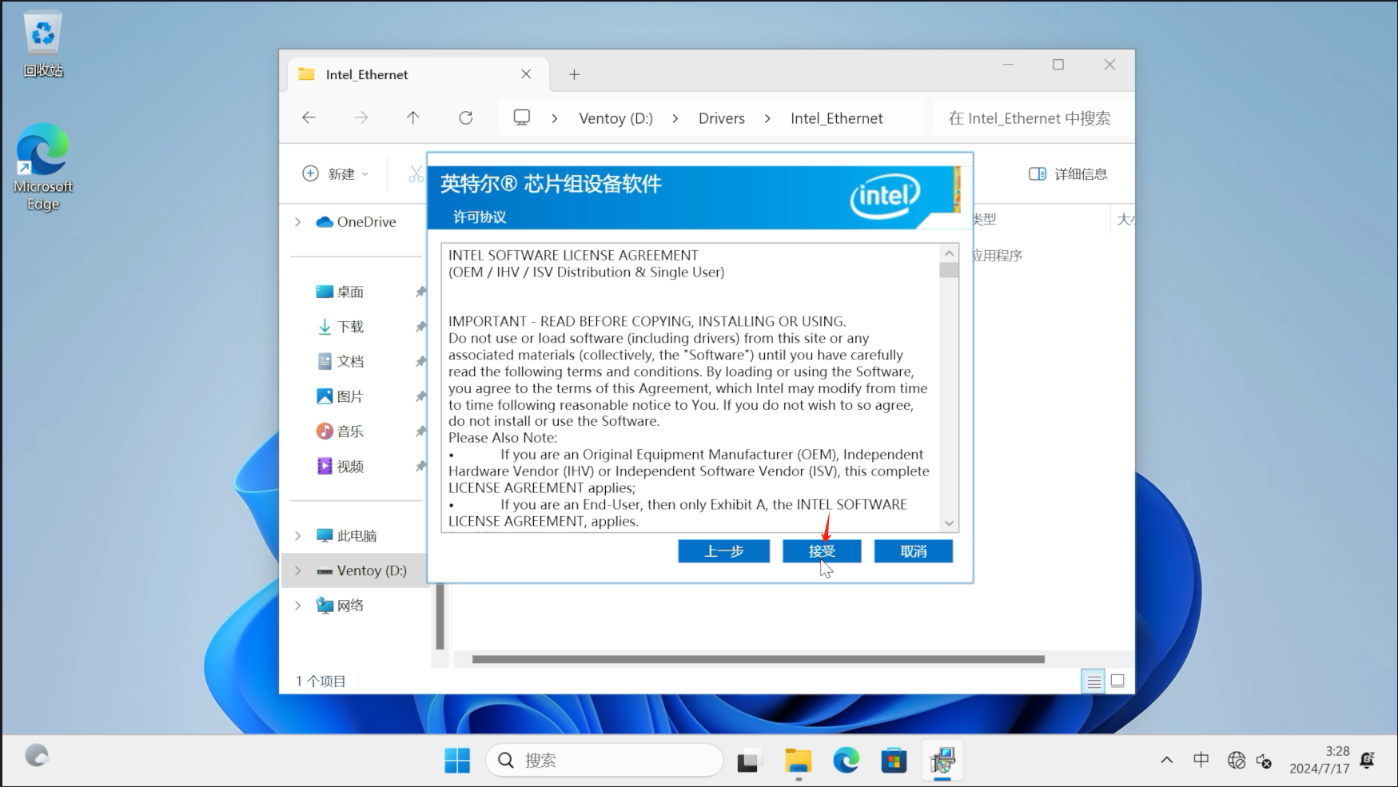1398x787 pixels.
Task: Click the 取消 cancel button
Action: (x=913, y=551)
